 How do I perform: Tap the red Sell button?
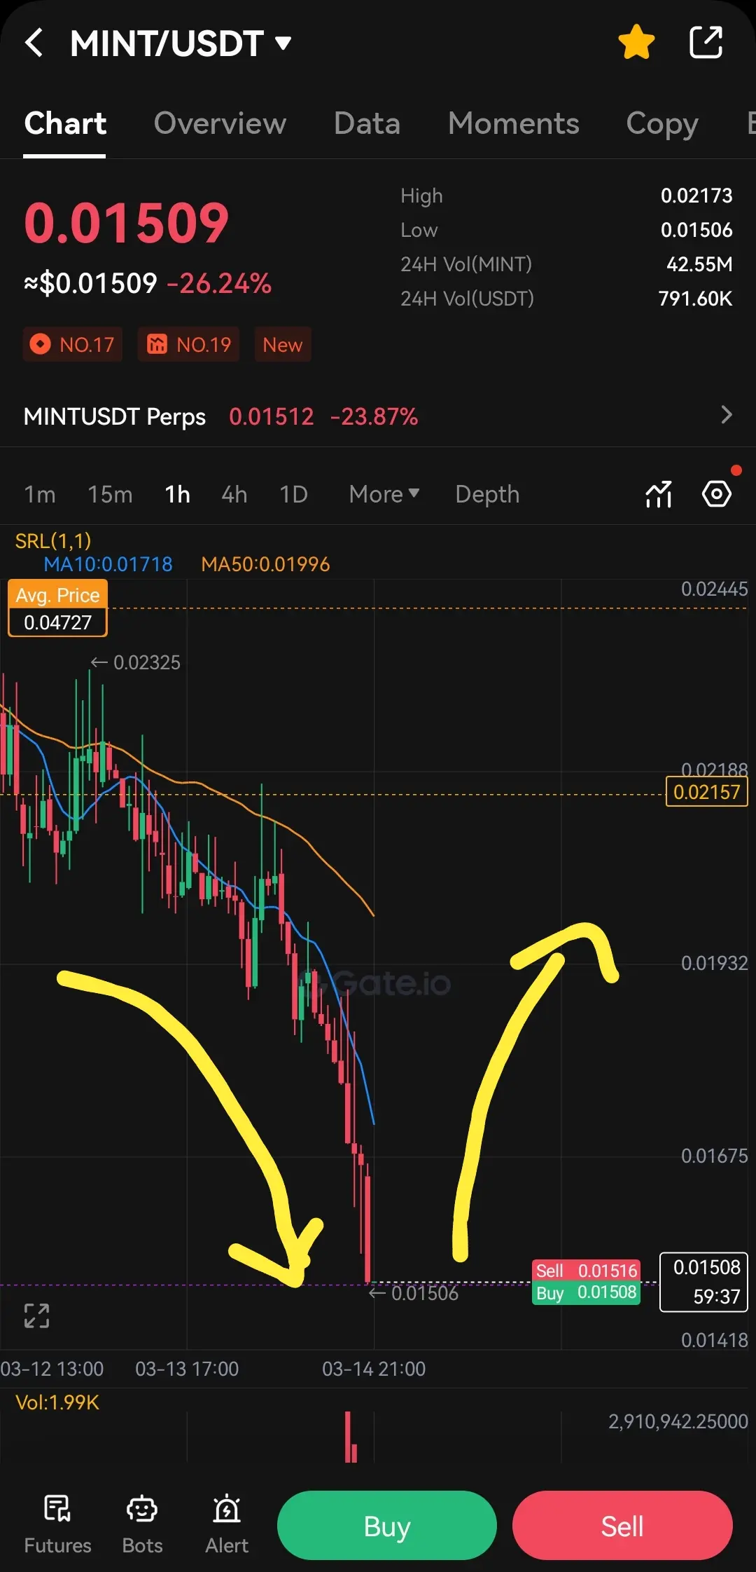(622, 1525)
